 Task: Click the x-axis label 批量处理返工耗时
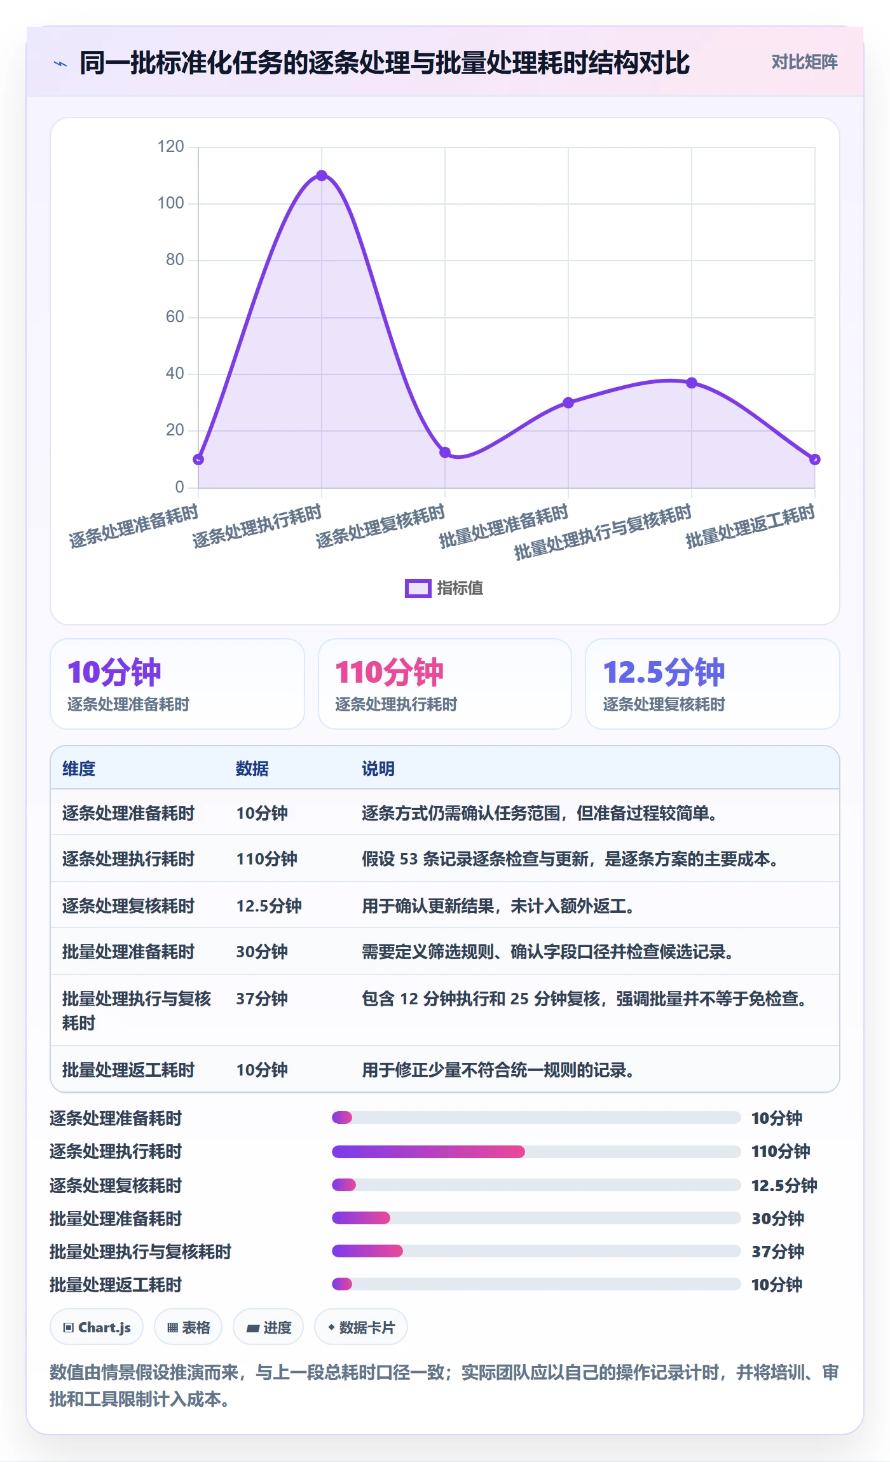coord(750,527)
